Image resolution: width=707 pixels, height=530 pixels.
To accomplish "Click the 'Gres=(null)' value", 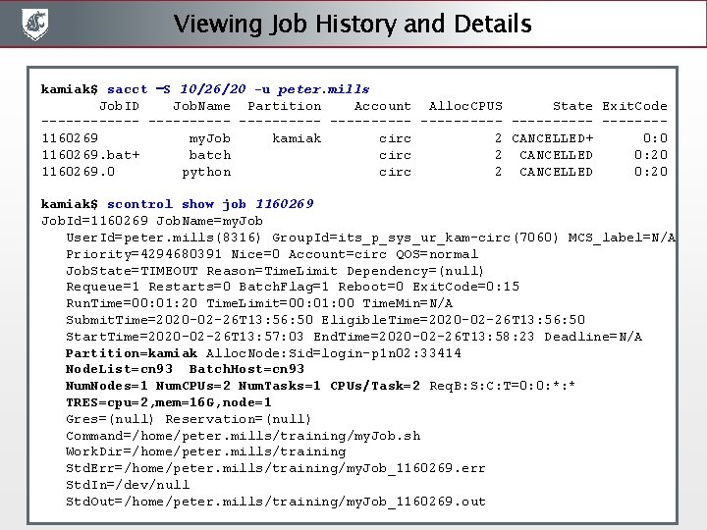I will [110, 419].
